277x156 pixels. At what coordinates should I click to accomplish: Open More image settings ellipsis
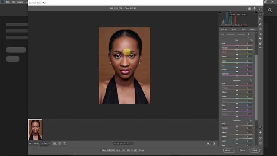(261, 48)
